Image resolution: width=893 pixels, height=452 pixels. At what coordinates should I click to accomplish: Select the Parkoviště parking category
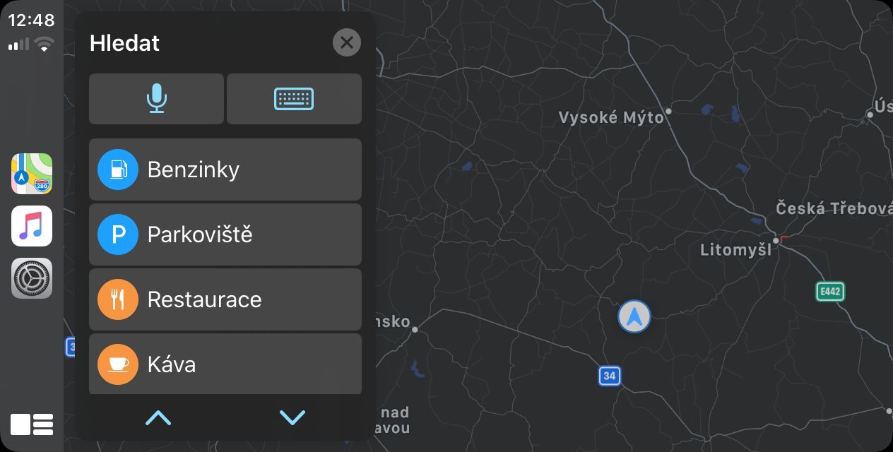[x=225, y=234]
